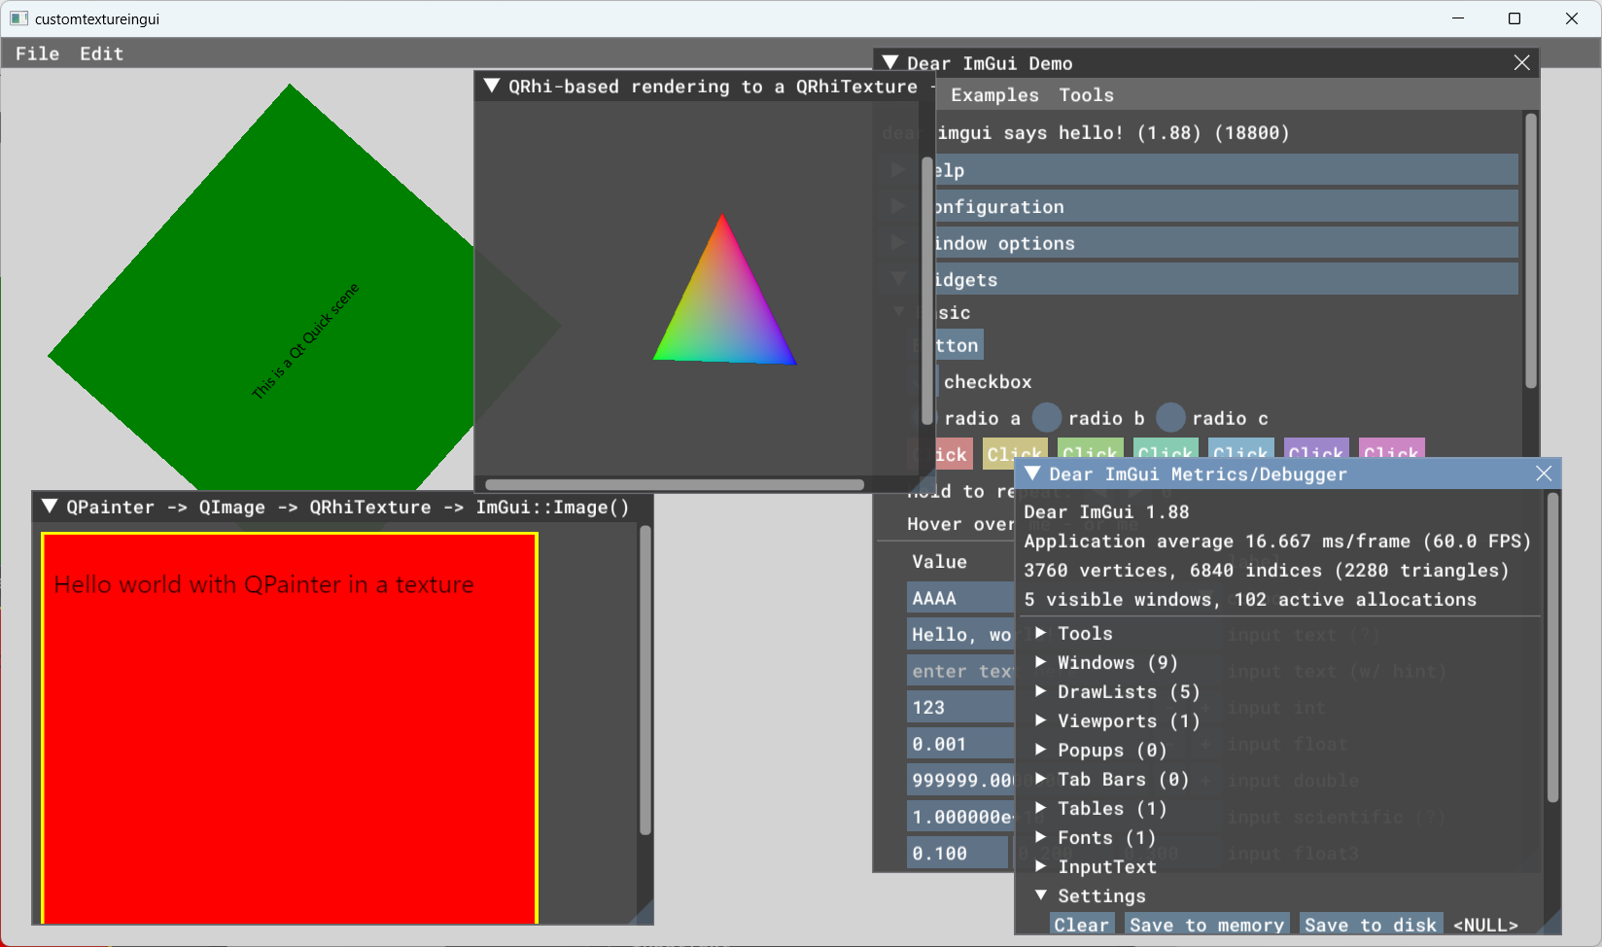Click the AAAA combo field
Image resolution: width=1602 pixels, height=947 pixels.
point(960,598)
